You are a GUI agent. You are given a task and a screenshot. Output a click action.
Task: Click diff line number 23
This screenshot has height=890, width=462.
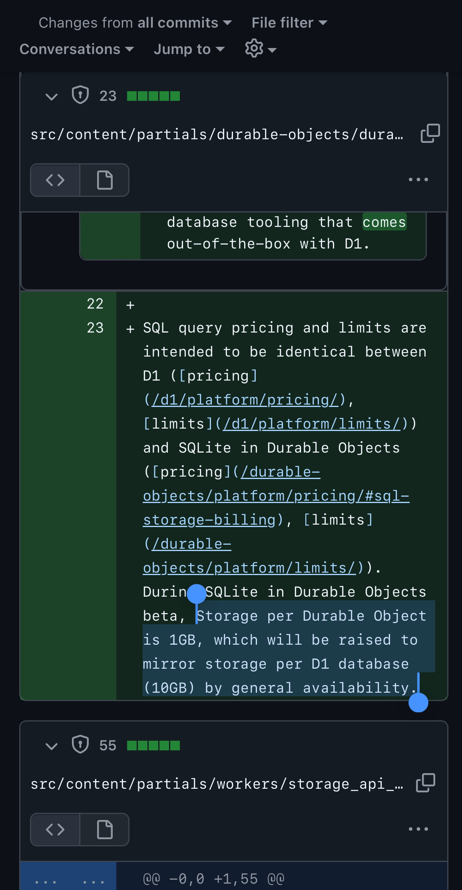pyautogui.click(x=95, y=328)
